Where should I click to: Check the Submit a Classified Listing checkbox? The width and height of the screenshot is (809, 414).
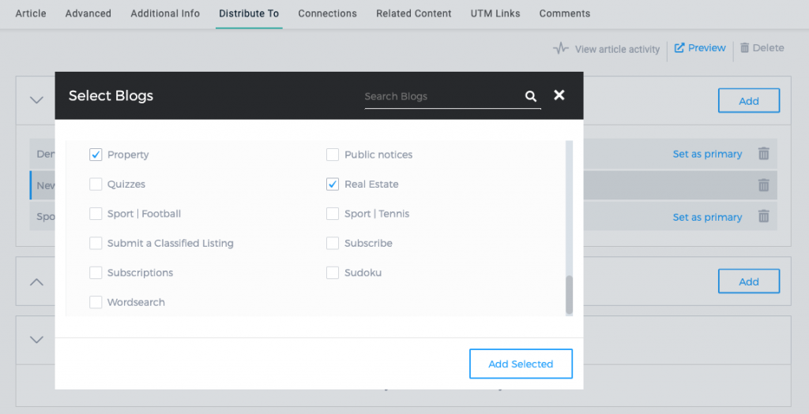(x=96, y=243)
